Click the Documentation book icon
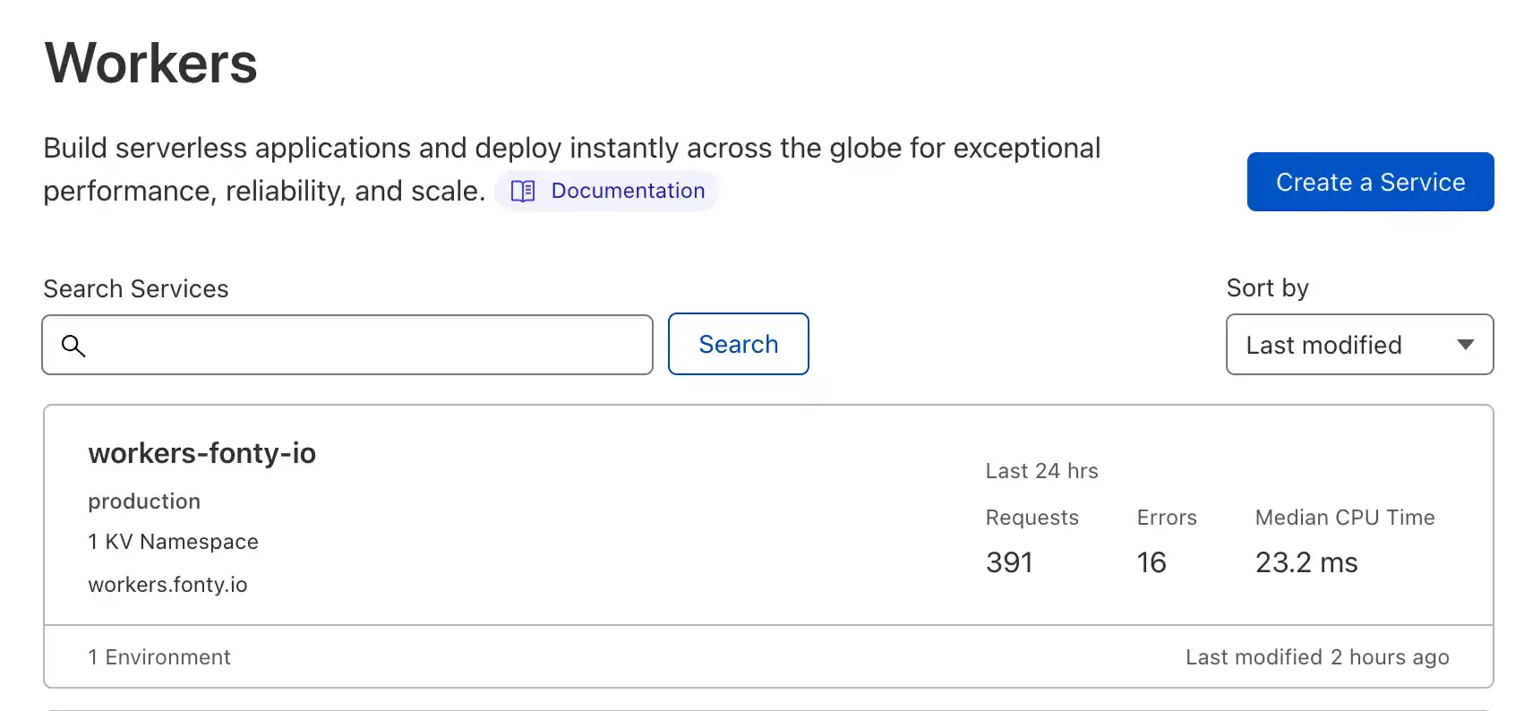The width and height of the screenshot is (1524, 711). [524, 190]
